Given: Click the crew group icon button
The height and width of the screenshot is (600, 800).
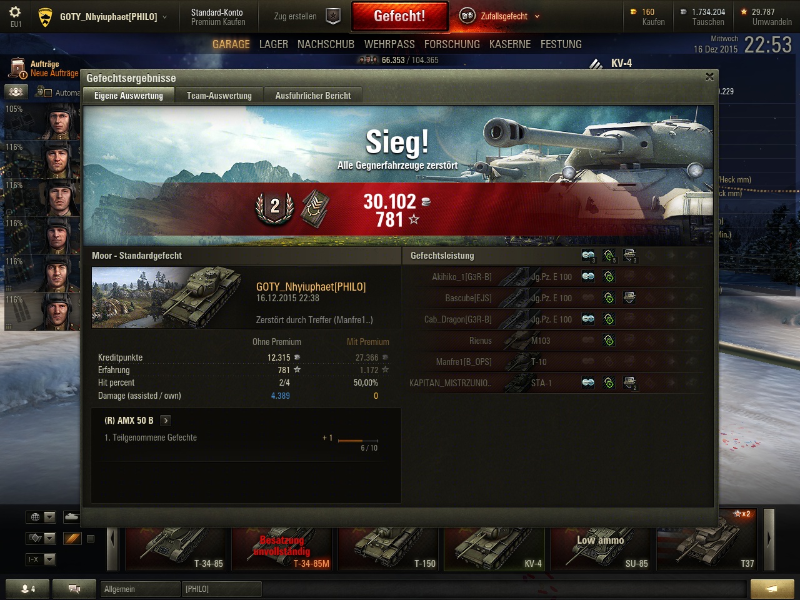Looking at the screenshot, I should click(16, 92).
